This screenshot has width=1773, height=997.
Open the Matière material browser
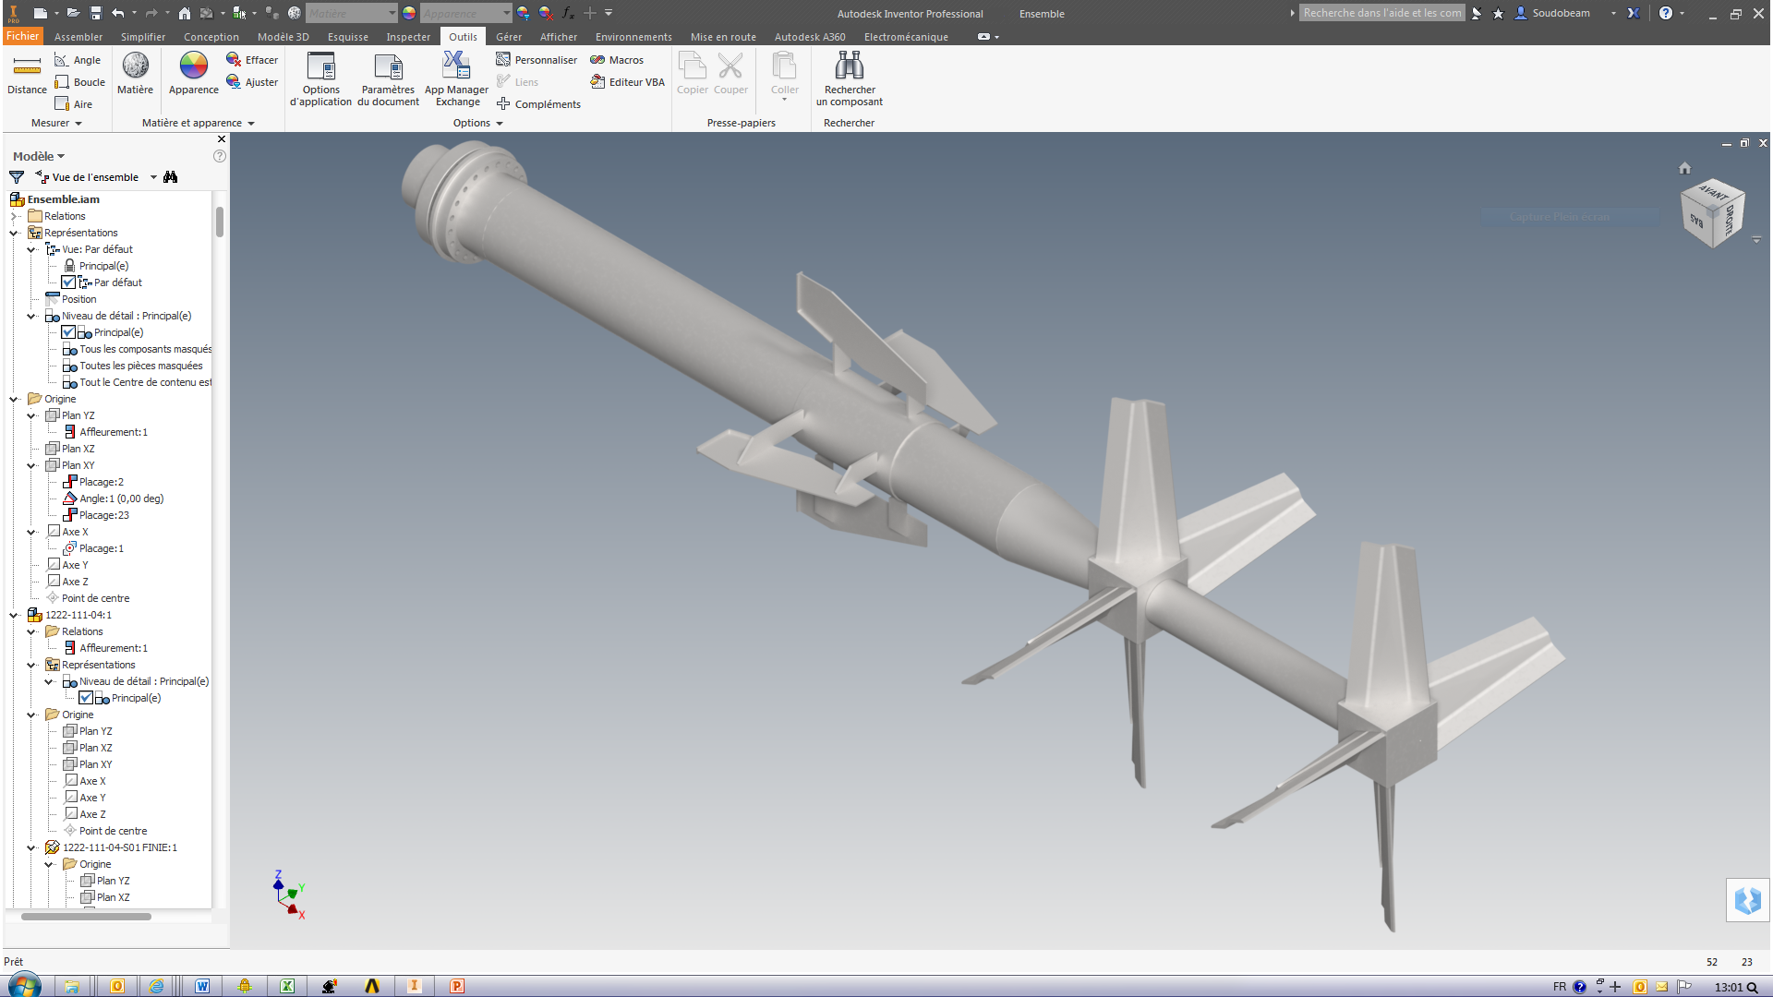(x=136, y=74)
